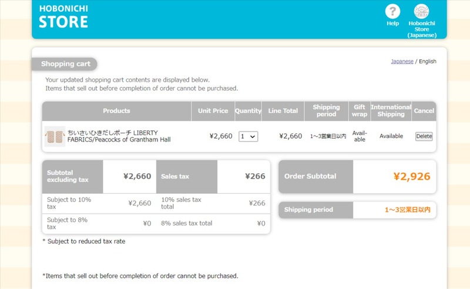The height and width of the screenshot is (289, 470).
Task: Expand the quantity dropdown showing 1
Action: [248, 136]
